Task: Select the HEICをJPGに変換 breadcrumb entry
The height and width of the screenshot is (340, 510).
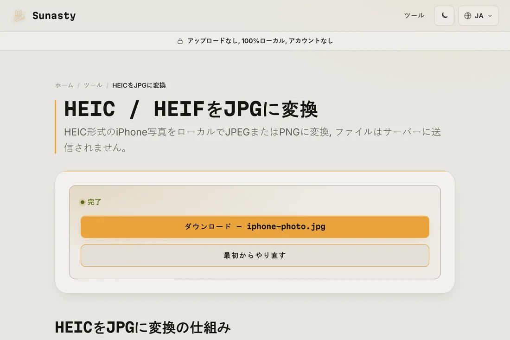Action: [139, 85]
